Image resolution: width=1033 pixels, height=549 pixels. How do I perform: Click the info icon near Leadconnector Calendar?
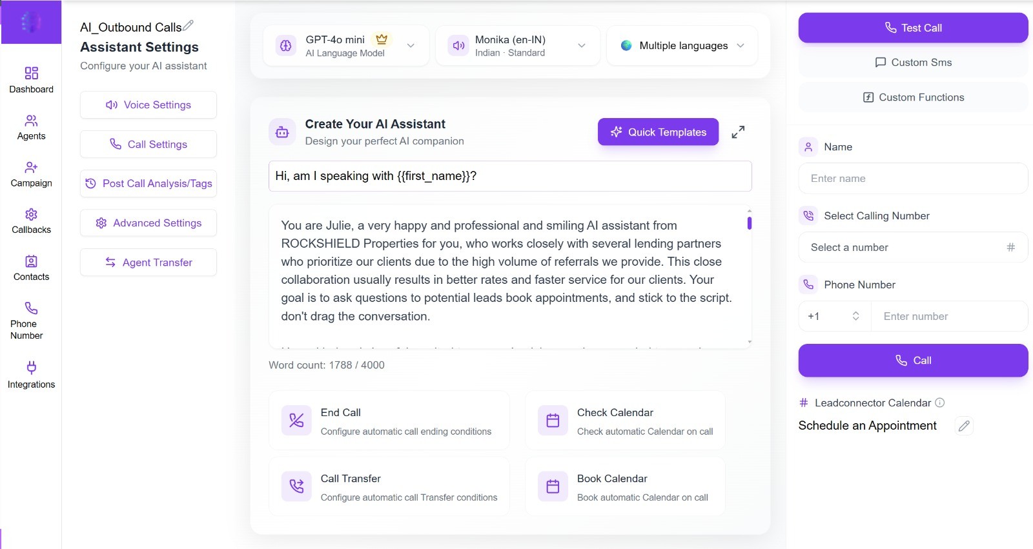pos(940,403)
